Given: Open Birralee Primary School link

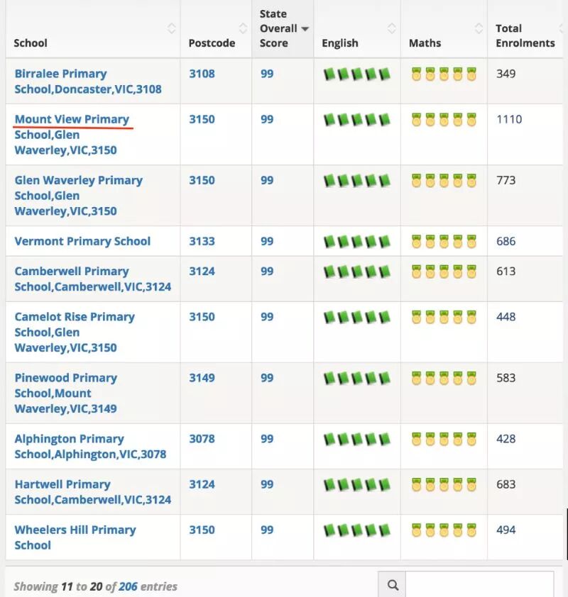Looking at the screenshot, I should coord(88,81).
